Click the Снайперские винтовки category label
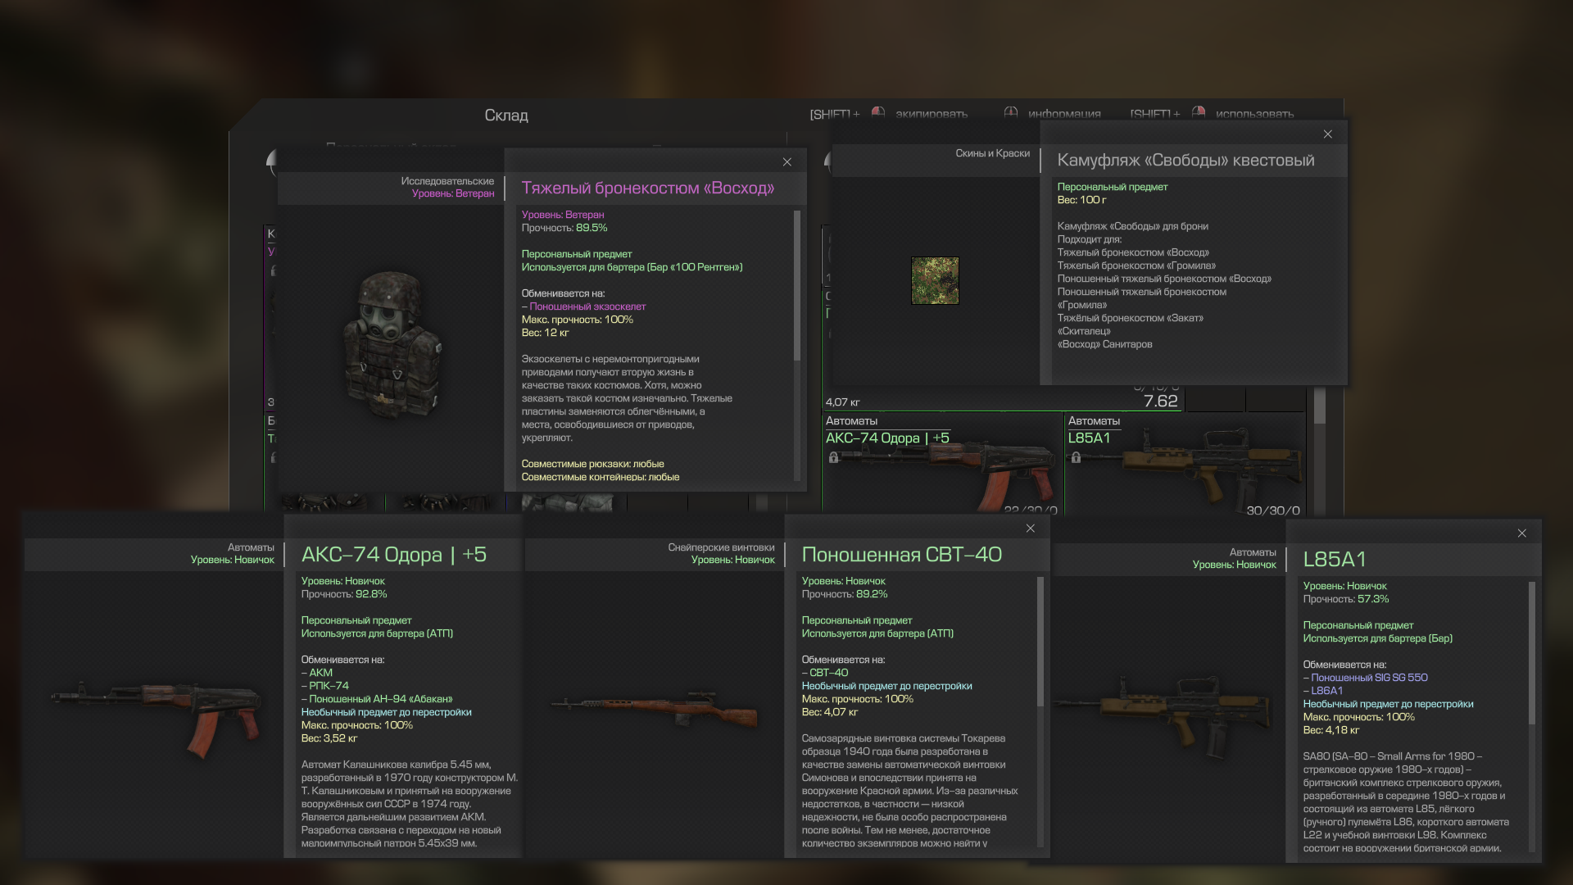The height and width of the screenshot is (885, 1573). (721, 547)
